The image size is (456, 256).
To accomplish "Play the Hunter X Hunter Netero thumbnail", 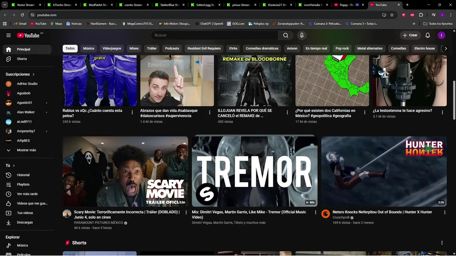I will coord(384,171).
